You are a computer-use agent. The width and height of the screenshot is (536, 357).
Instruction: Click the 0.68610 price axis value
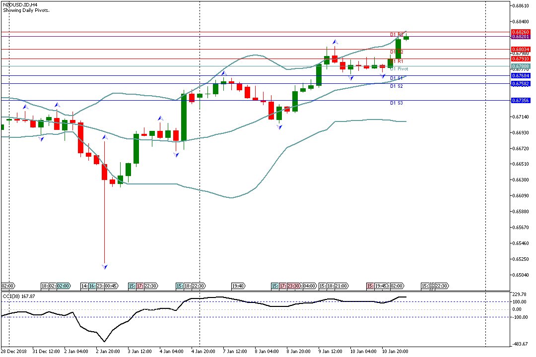point(521,6)
